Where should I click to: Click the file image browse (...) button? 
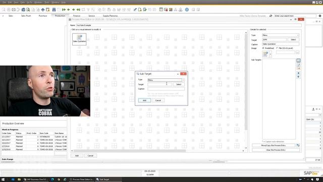pyautogui.click(x=297, y=53)
